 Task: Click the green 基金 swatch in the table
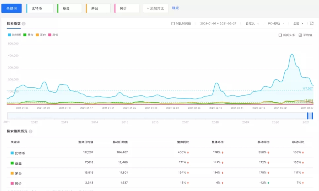[x=12, y=163]
